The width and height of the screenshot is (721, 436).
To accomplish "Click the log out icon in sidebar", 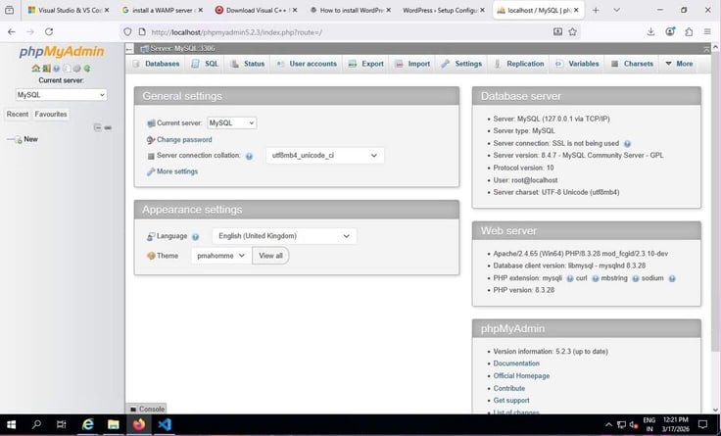I will click(x=46, y=68).
